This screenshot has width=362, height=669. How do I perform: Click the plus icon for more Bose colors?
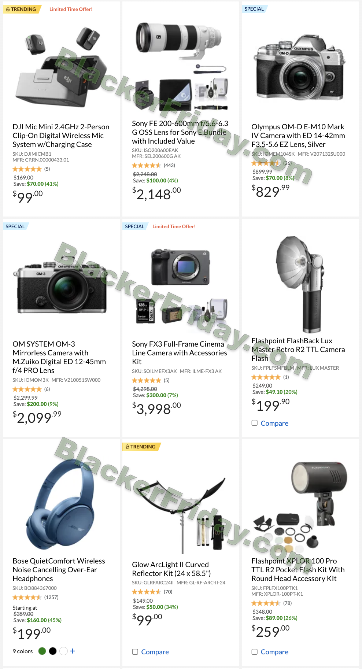(73, 651)
